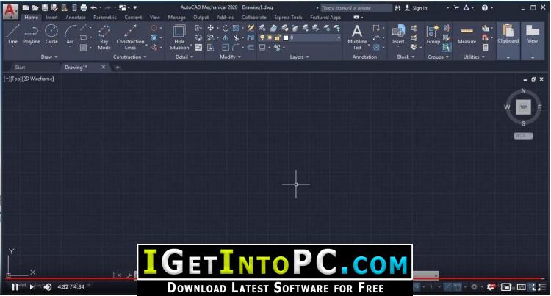Toggle the layer freeze sun icon
The image size is (551, 296).
pyautogui.click(x=270, y=37)
